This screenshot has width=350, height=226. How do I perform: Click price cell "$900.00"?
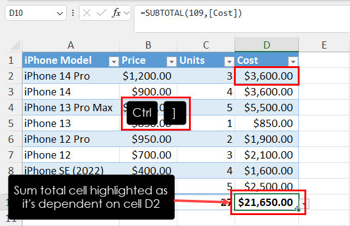(x=148, y=92)
